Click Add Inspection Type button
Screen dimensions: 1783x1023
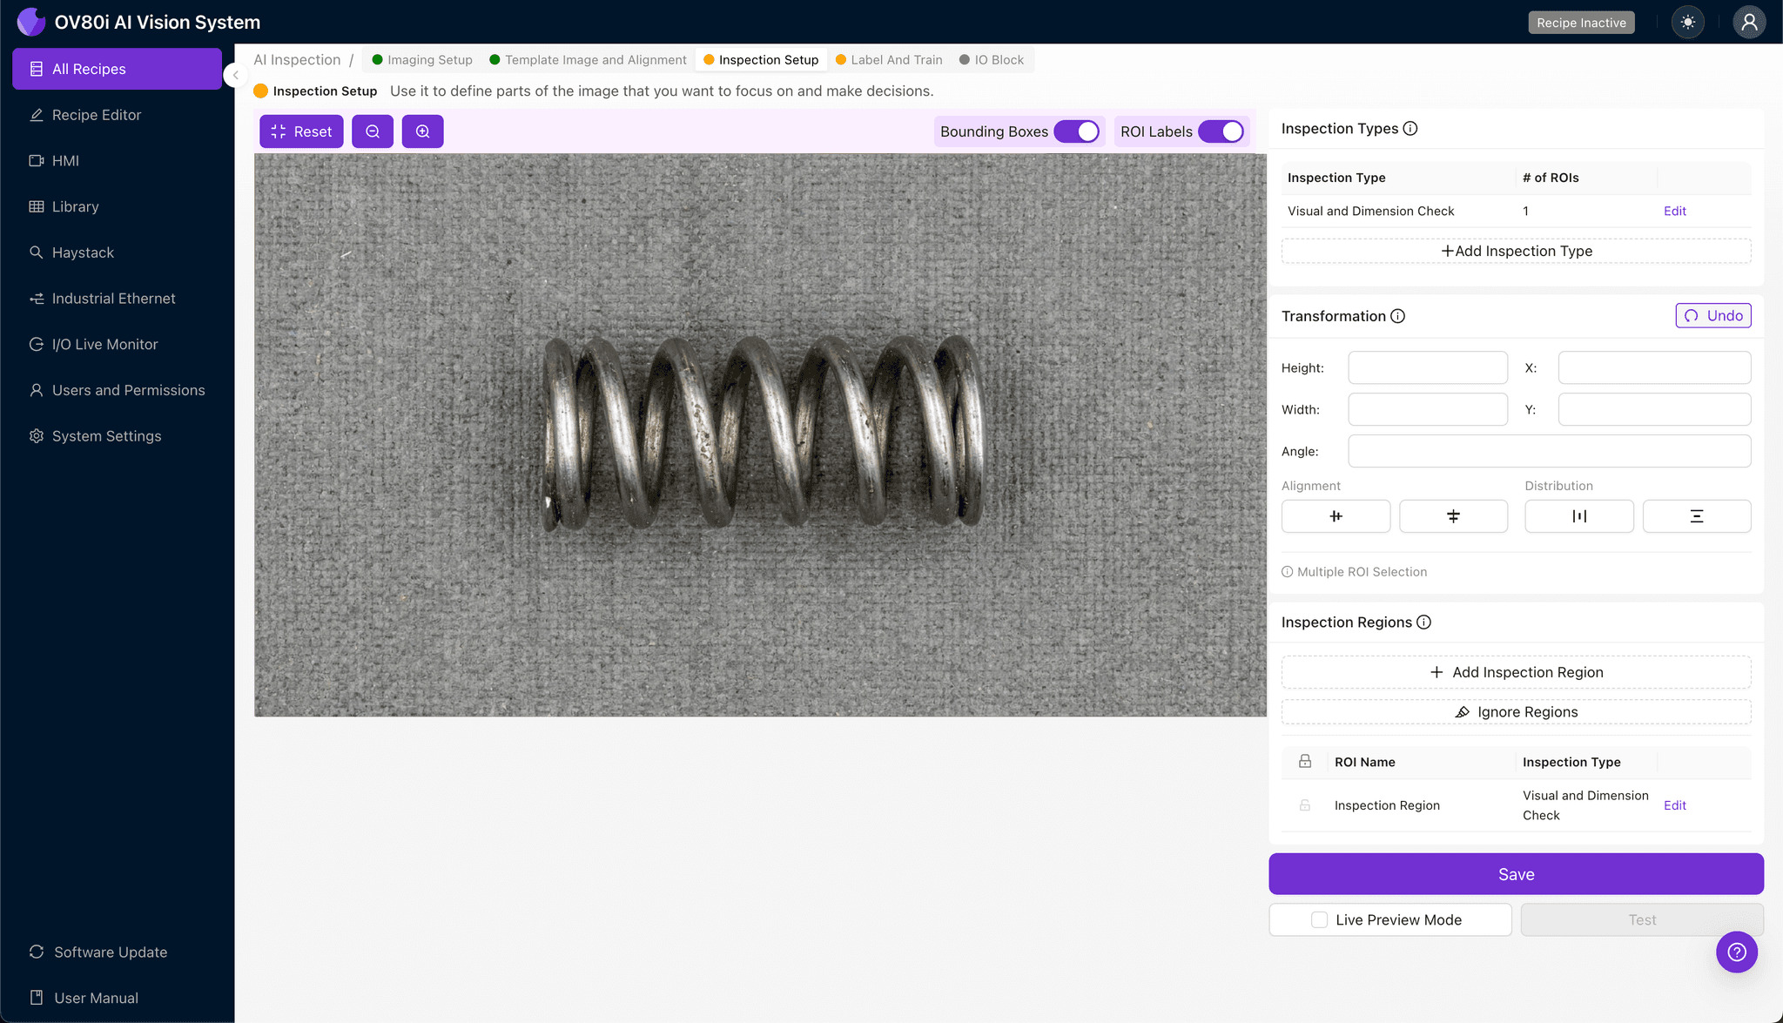[1516, 251]
